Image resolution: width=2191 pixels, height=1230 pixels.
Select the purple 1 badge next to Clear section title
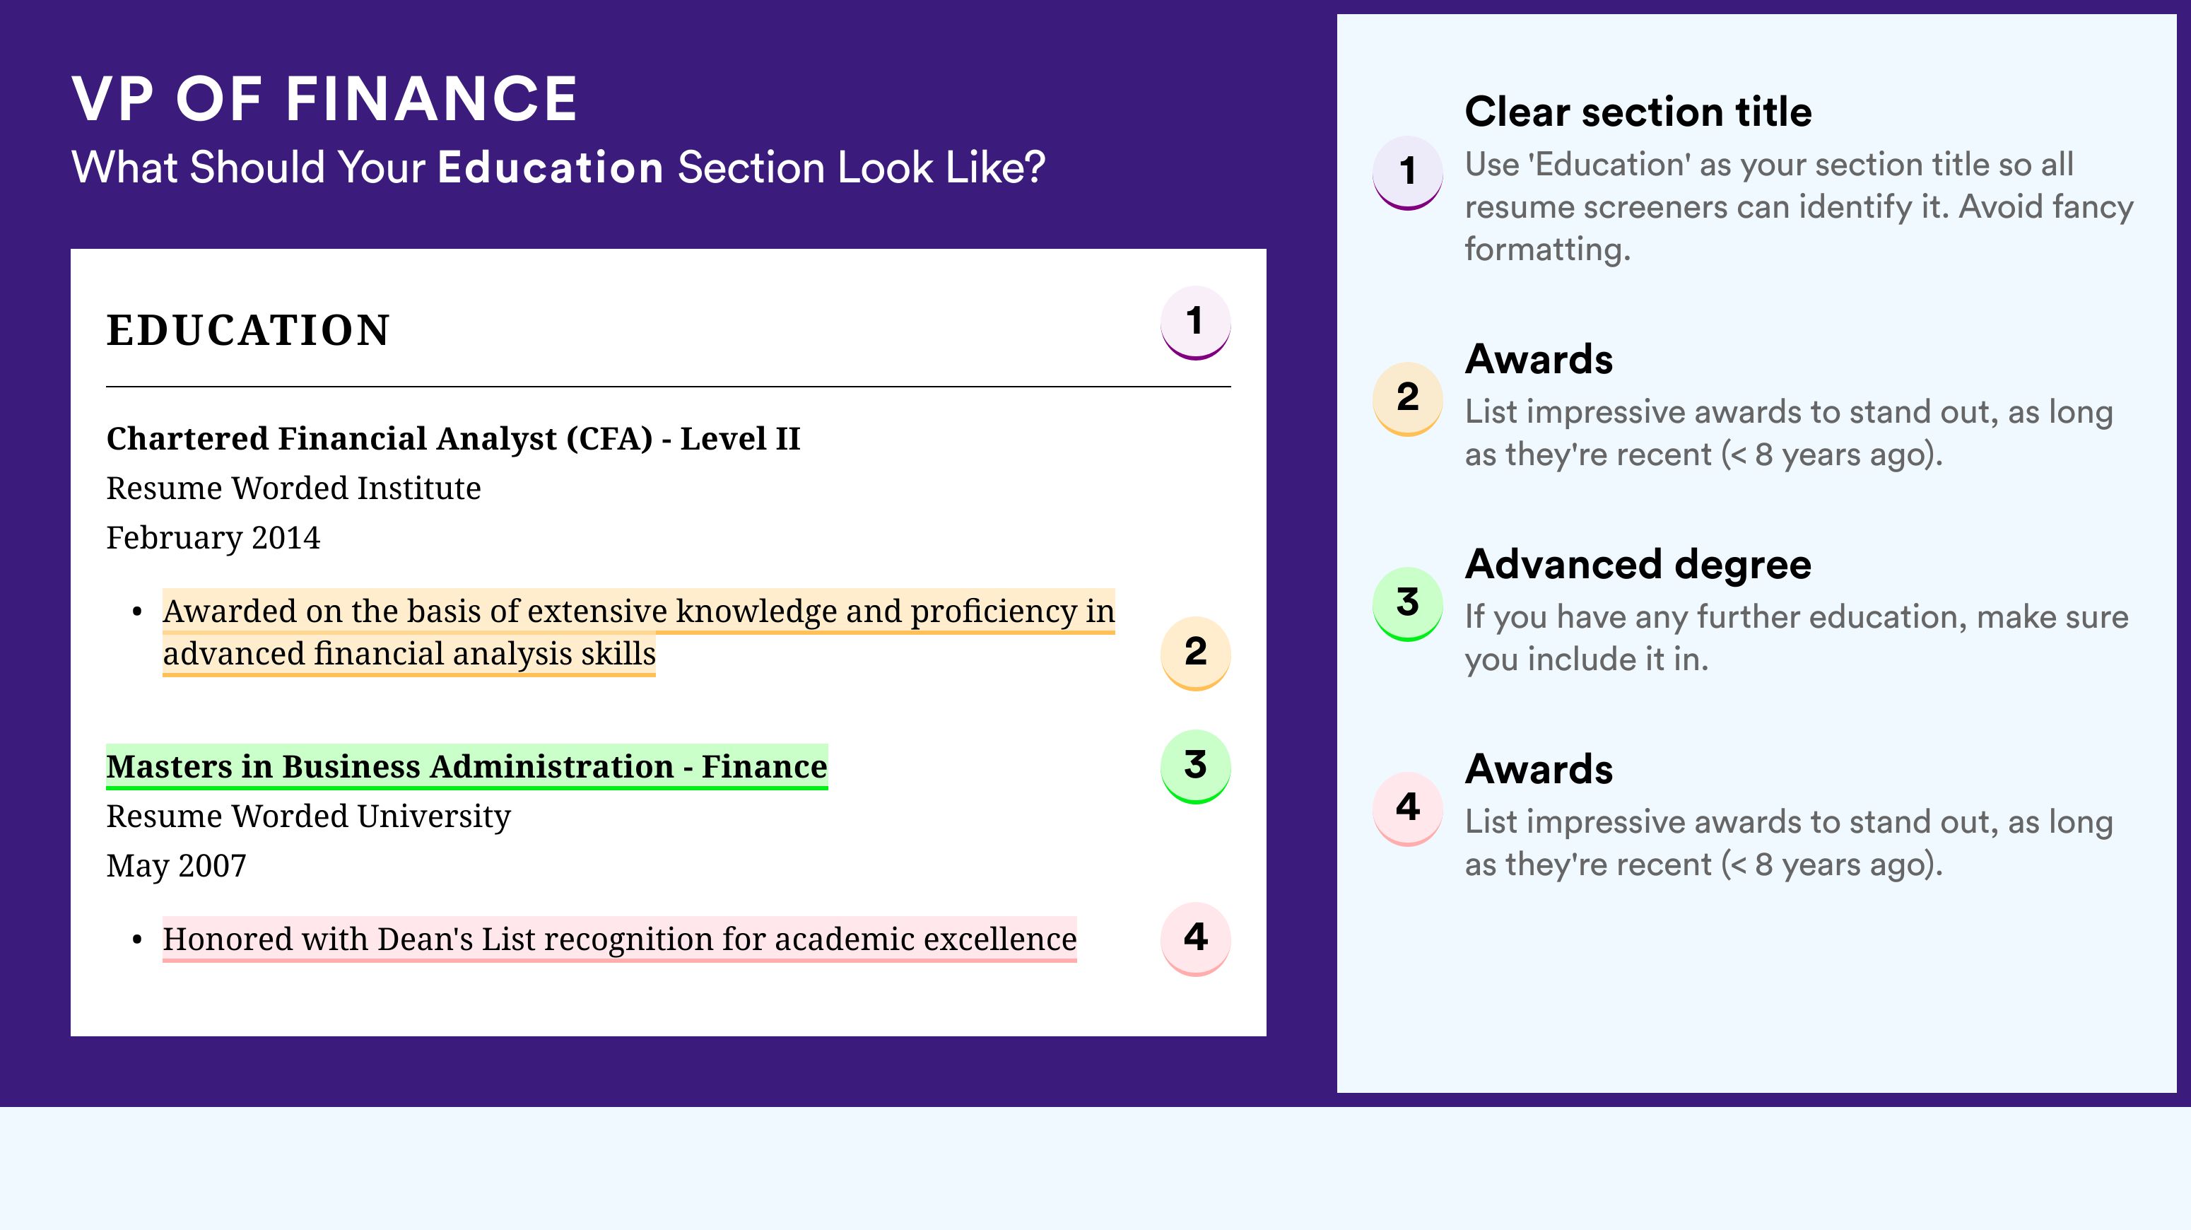1408,172
